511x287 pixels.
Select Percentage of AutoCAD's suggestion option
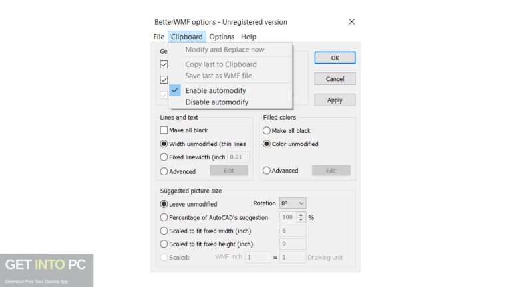[x=164, y=217]
